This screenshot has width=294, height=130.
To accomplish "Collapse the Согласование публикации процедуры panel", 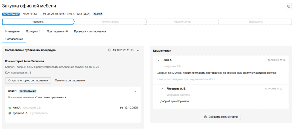I will [x=138, y=50].
